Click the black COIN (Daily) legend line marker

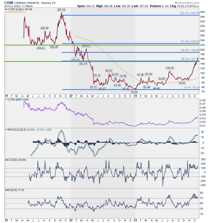tap(6, 9)
